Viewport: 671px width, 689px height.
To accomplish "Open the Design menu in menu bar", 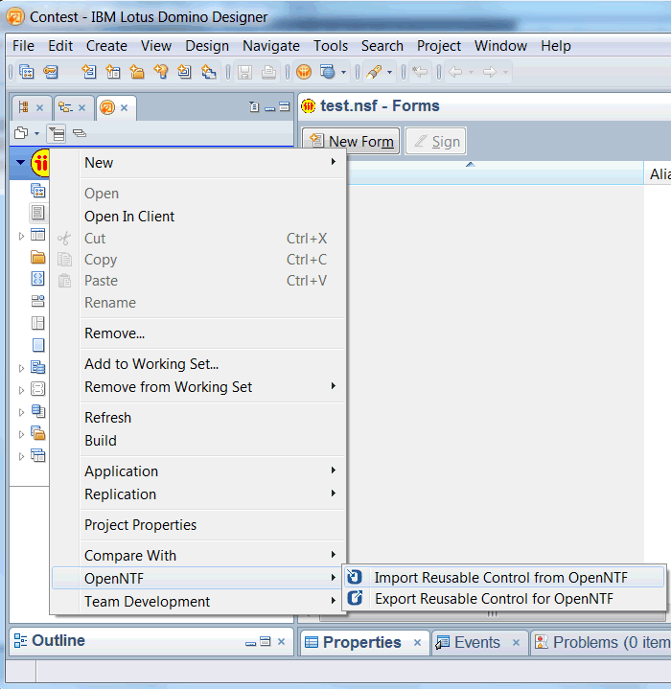I will (x=207, y=46).
